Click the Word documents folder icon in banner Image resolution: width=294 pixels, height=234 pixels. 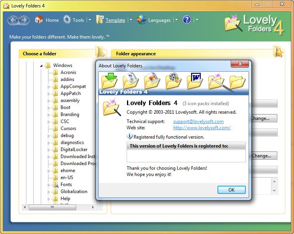(195, 81)
